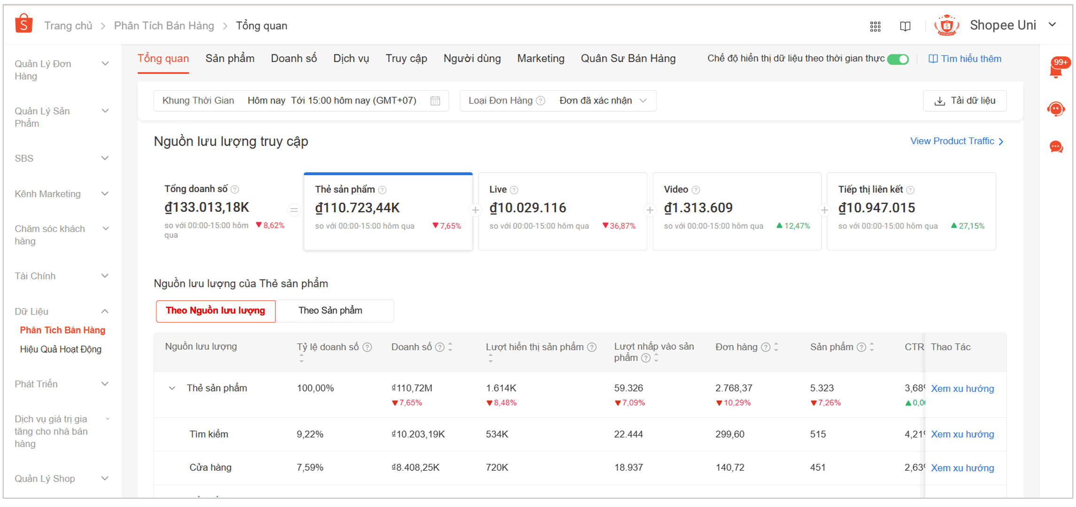The width and height of the screenshot is (1076, 507).
Task: Switch to the Doanh số tab
Action: (294, 59)
